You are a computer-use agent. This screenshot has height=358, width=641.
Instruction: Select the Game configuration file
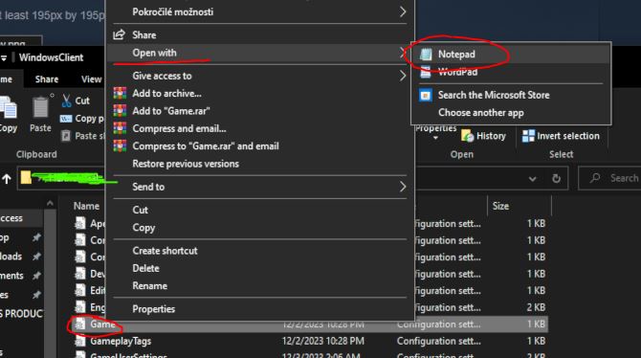point(310,324)
